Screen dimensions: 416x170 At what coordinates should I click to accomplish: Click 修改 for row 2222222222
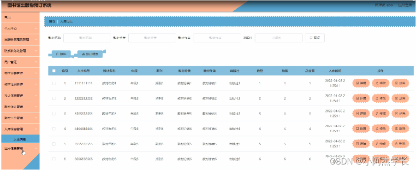380,99
